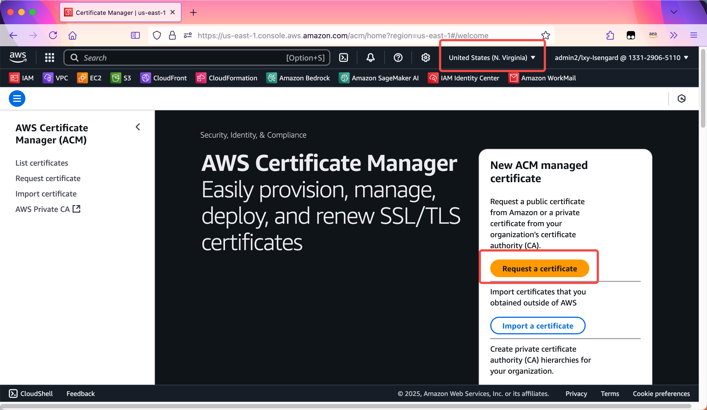Collapse the ACM side navigation chevron
The width and height of the screenshot is (707, 410).
138,127
